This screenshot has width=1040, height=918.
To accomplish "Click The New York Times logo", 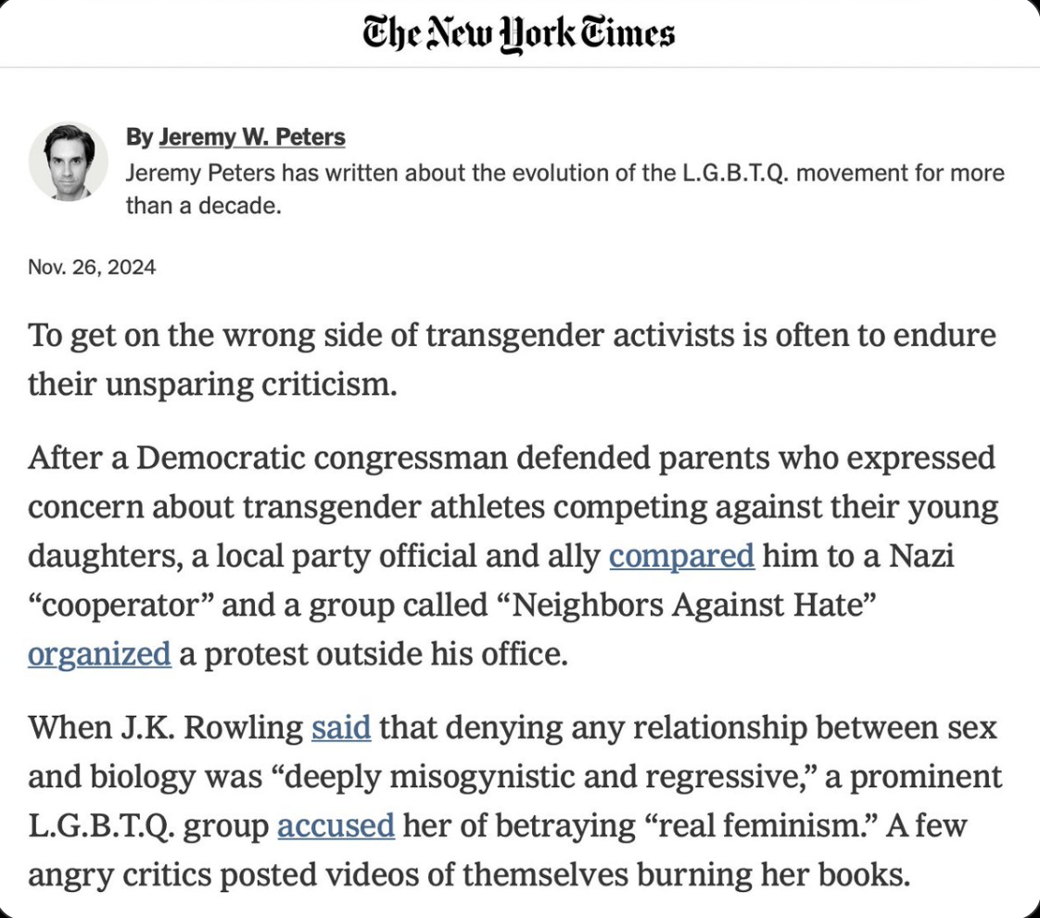I will [x=519, y=33].
